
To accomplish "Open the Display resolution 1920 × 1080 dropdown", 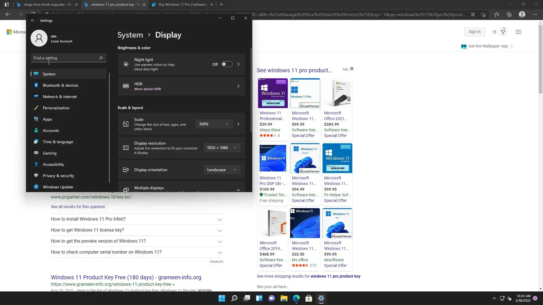I will [222, 148].
